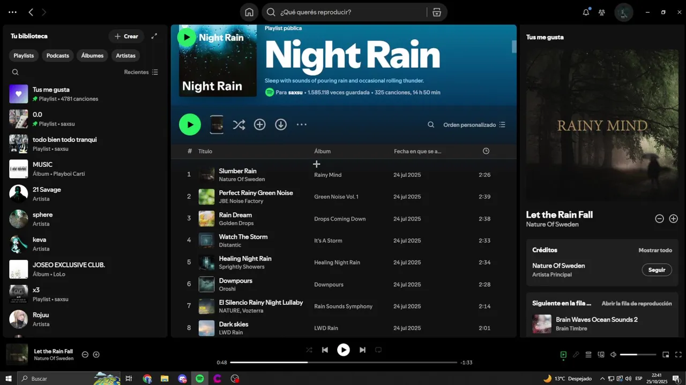Image resolution: width=686 pixels, height=385 pixels.
Task: Follow Nature Of Sweden with Seguir button
Action: tap(657, 270)
